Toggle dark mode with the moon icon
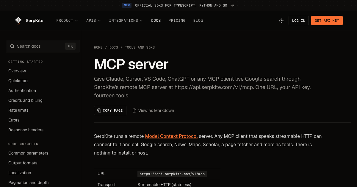 tap(281, 21)
